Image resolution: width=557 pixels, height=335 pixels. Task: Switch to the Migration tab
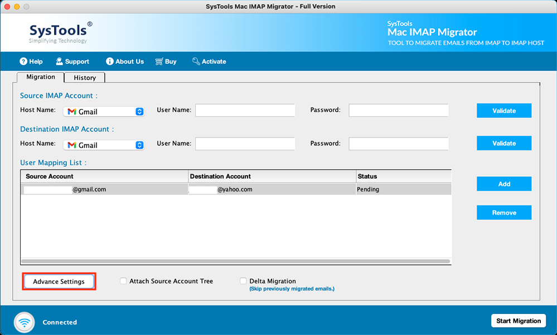pos(41,77)
